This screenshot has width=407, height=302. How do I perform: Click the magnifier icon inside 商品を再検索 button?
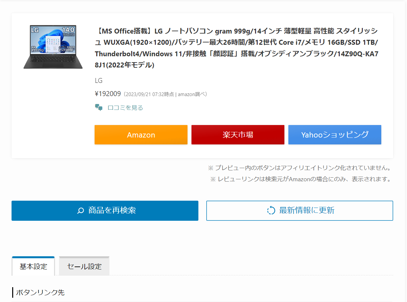[x=80, y=211]
